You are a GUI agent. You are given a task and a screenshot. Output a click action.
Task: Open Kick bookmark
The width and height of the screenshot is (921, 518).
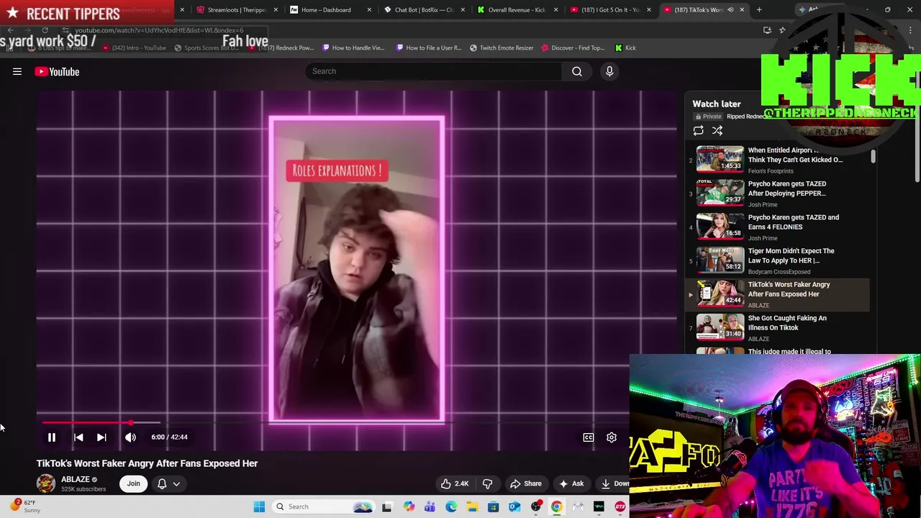click(x=625, y=47)
